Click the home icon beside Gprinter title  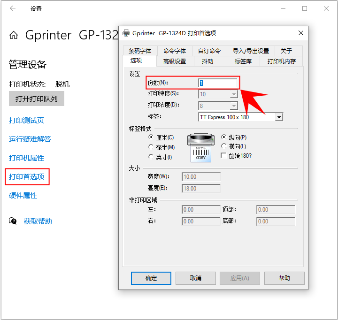[14, 35]
